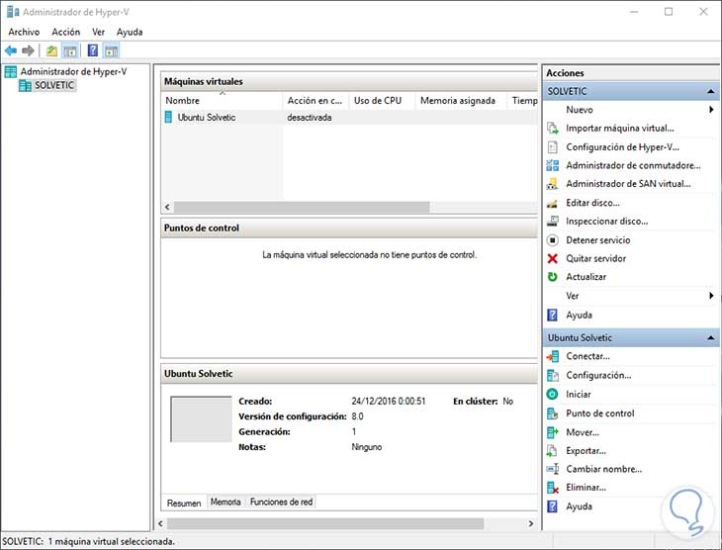722x550 pixels.
Task: Select Administrador de Hyper-V tree root
Action: click(73, 71)
